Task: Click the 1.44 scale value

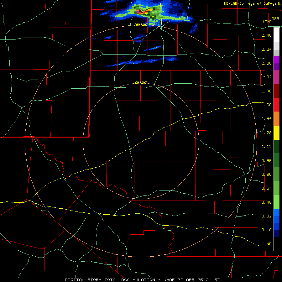Action: pyautogui.click(x=267, y=119)
